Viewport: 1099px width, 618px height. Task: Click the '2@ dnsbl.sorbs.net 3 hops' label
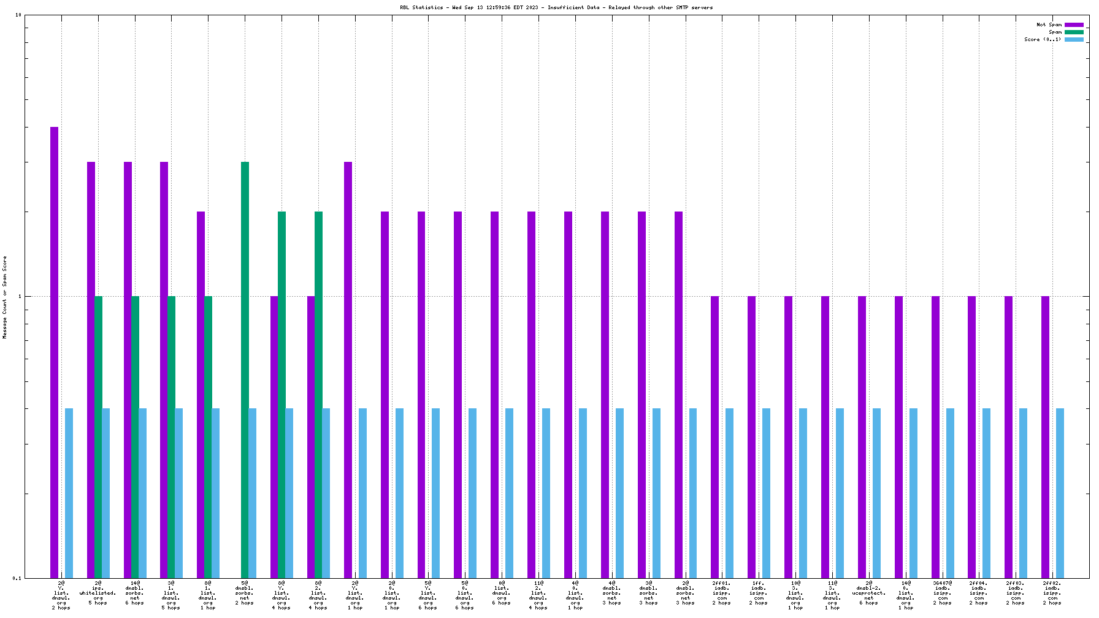(686, 593)
